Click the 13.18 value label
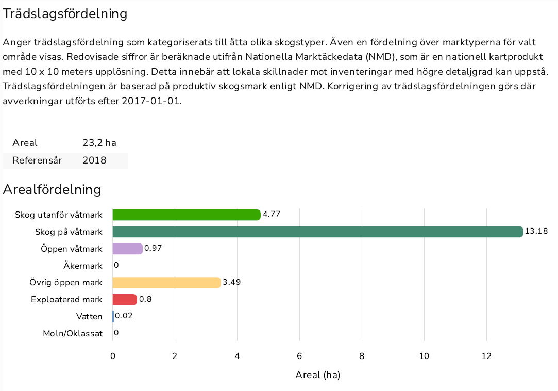558x391 pixels. pos(536,231)
